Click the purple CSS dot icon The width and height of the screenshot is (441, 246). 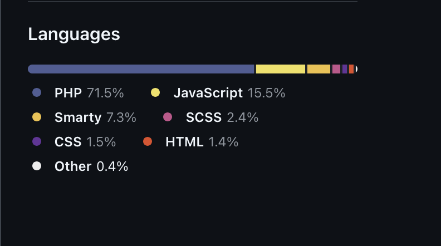click(37, 142)
